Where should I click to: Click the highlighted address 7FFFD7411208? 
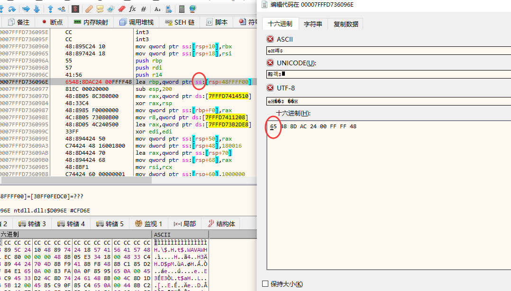point(225,117)
